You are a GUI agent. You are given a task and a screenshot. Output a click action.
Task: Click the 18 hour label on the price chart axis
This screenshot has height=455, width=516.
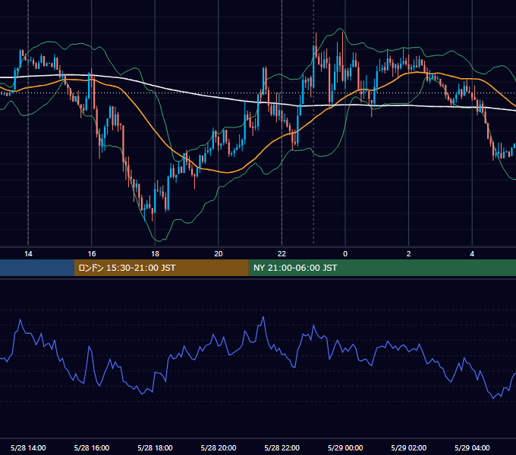155,254
